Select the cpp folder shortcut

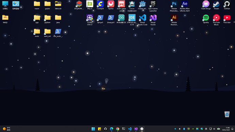coord(37,19)
